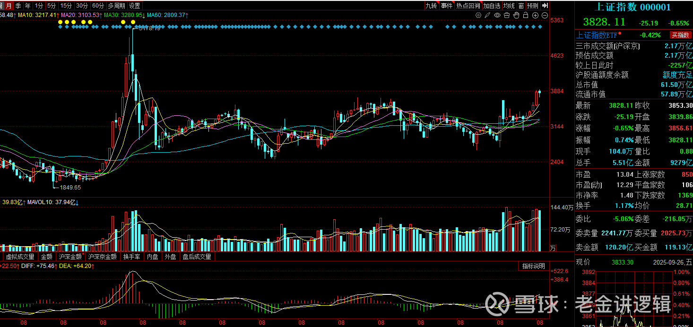Open the toolbox briefcase icon
Image resolution: width=693 pixels, height=327 pixels.
tap(507, 15)
